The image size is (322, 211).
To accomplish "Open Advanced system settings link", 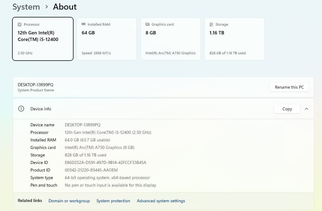I will pos(161,201).
